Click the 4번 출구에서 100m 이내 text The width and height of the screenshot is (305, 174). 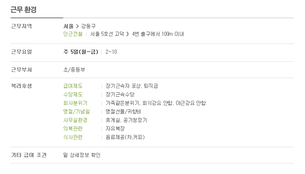(x=158, y=34)
